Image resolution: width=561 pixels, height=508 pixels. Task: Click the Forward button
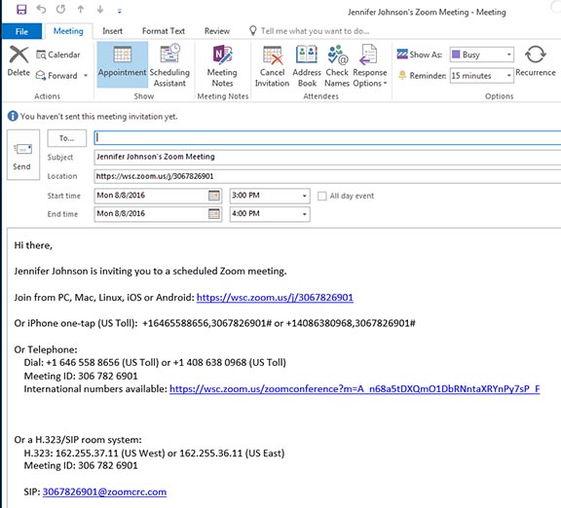(57, 76)
